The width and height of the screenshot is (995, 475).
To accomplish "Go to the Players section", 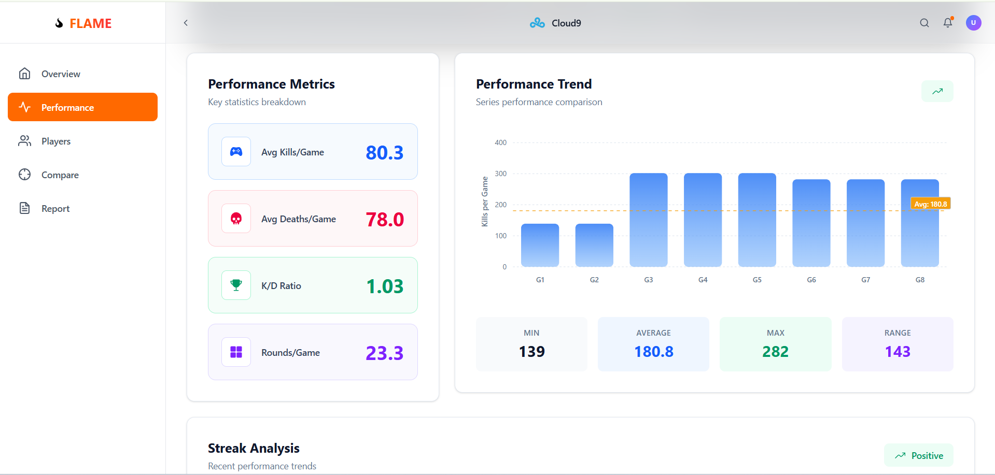I will coord(82,141).
